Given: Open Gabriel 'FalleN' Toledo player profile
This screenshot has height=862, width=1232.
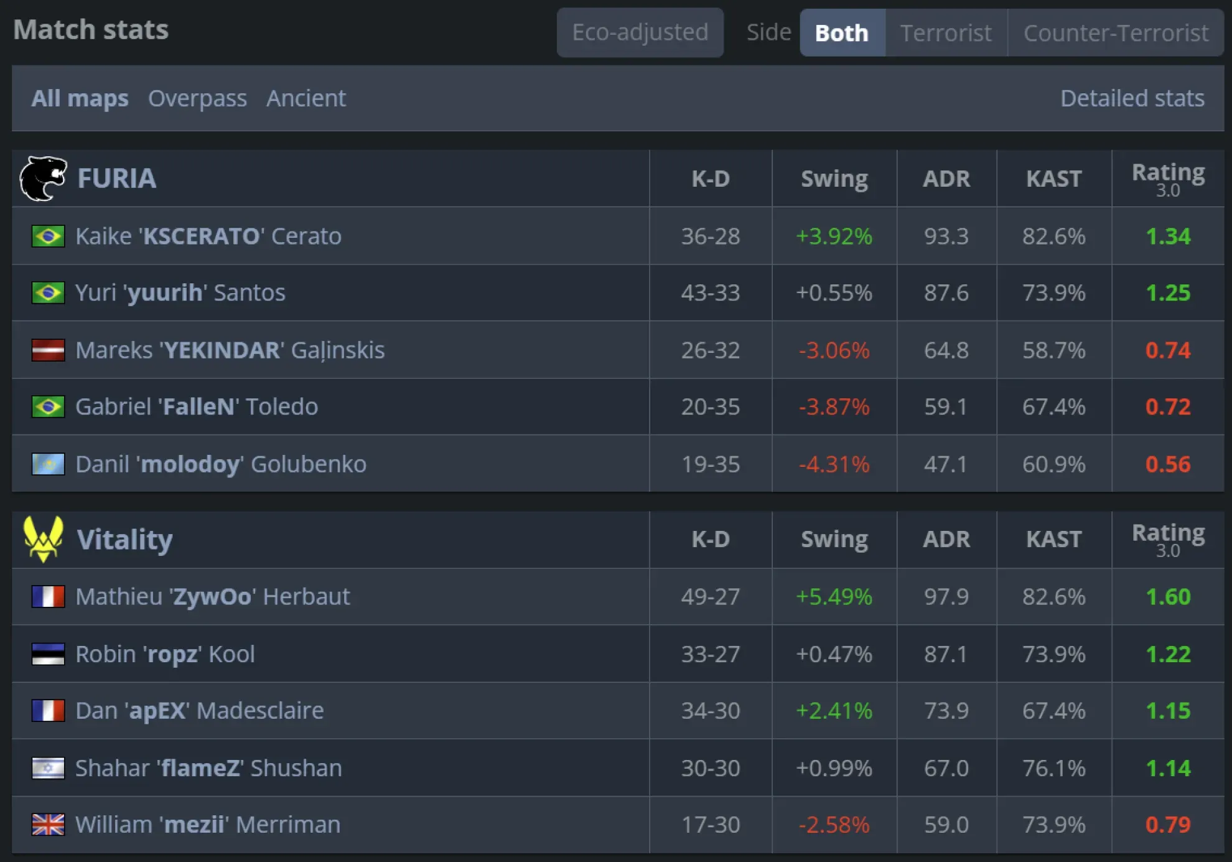Looking at the screenshot, I should coord(197,407).
